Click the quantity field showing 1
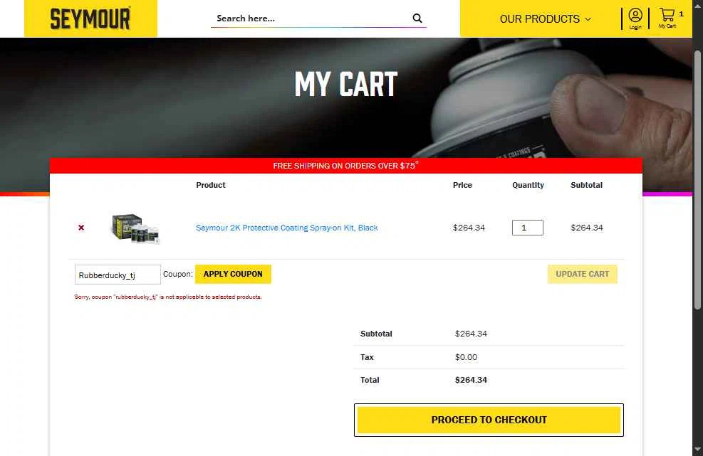The height and width of the screenshot is (456, 703). pyautogui.click(x=527, y=228)
